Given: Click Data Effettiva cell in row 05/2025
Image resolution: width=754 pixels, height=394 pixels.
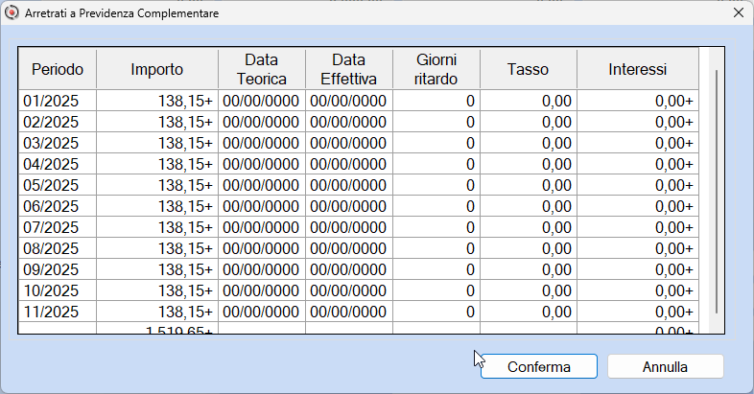Looking at the screenshot, I should tap(348, 185).
